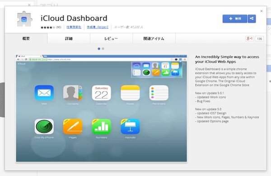
Task: Click the 'New on update 5.0' text
Action: click(x=208, y=109)
